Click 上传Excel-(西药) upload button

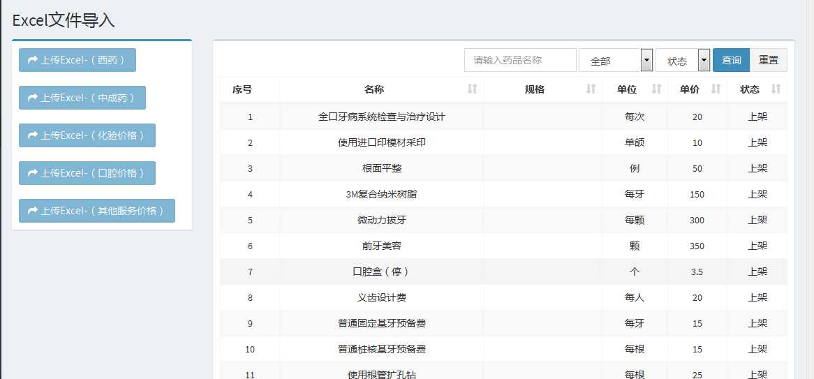pos(77,60)
